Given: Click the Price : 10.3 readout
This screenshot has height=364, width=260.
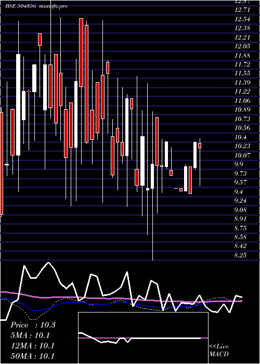Looking at the screenshot, I should (x=33, y=325).
